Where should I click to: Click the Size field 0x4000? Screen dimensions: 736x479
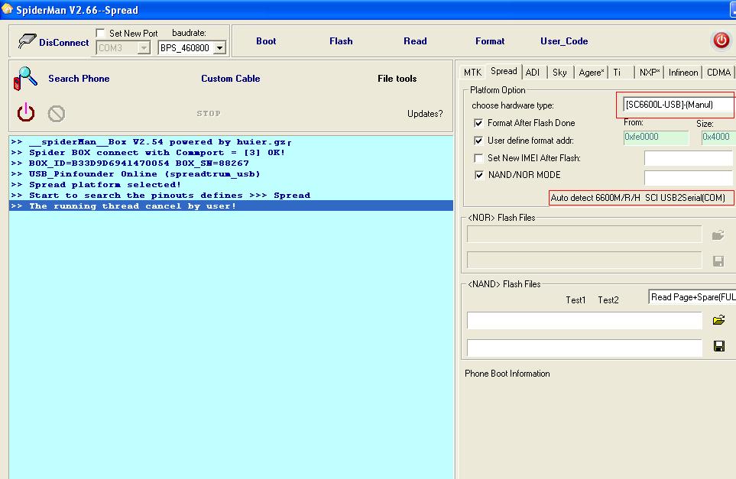718,137
